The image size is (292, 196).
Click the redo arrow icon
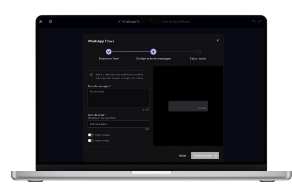260,22
